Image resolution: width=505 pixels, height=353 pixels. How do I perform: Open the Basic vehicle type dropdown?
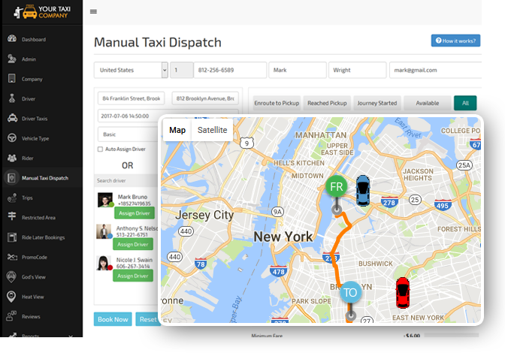click(x=128, y=134)
